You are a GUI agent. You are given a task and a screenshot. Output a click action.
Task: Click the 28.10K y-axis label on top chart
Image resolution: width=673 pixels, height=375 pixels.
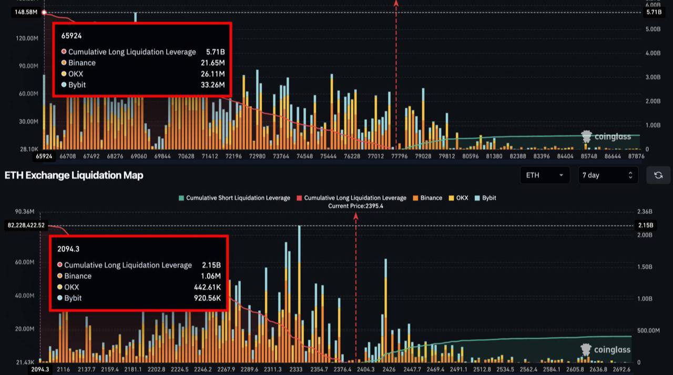pos(28,149)
